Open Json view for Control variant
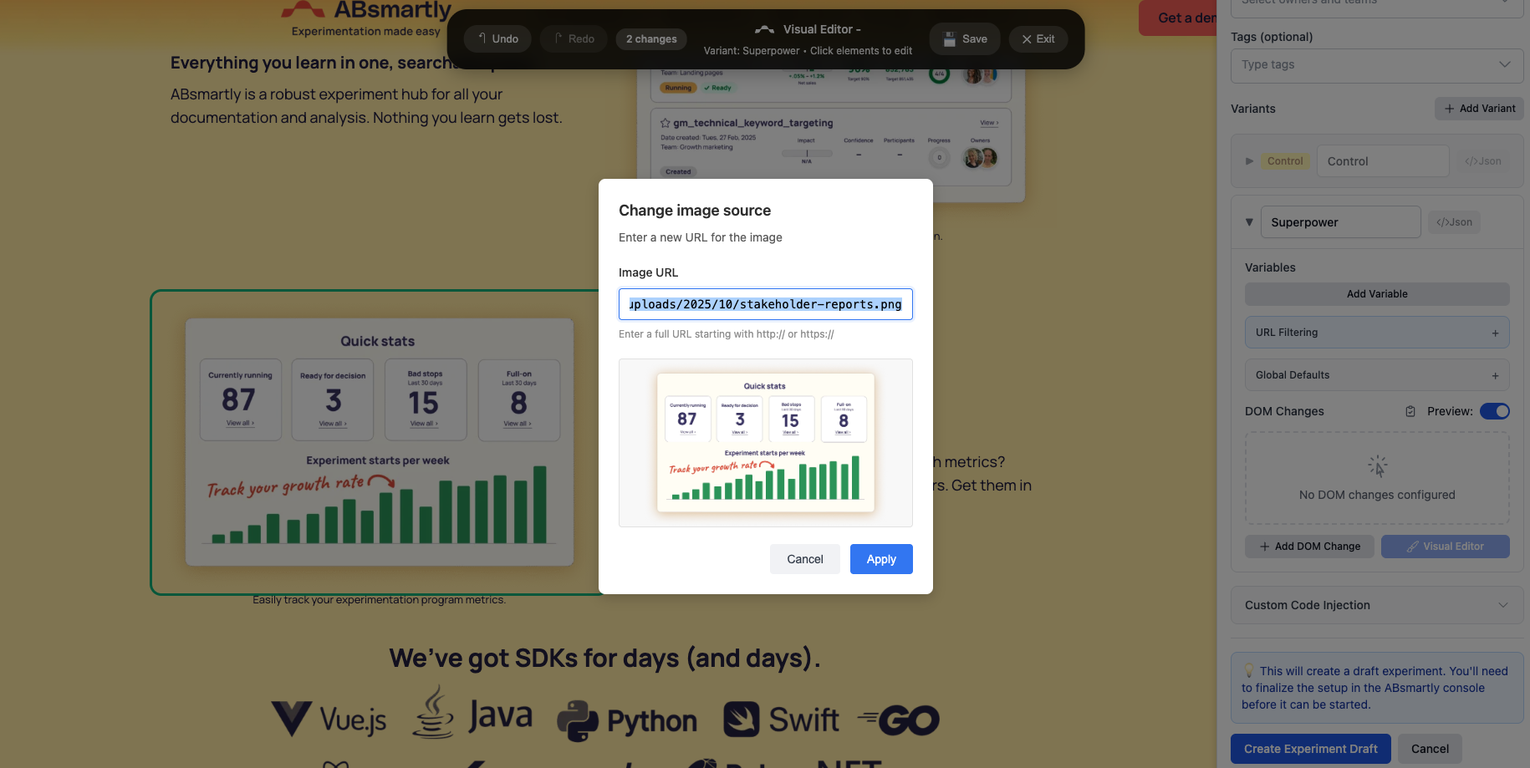Screen dimensions: 1530x768 (1482, 161)
